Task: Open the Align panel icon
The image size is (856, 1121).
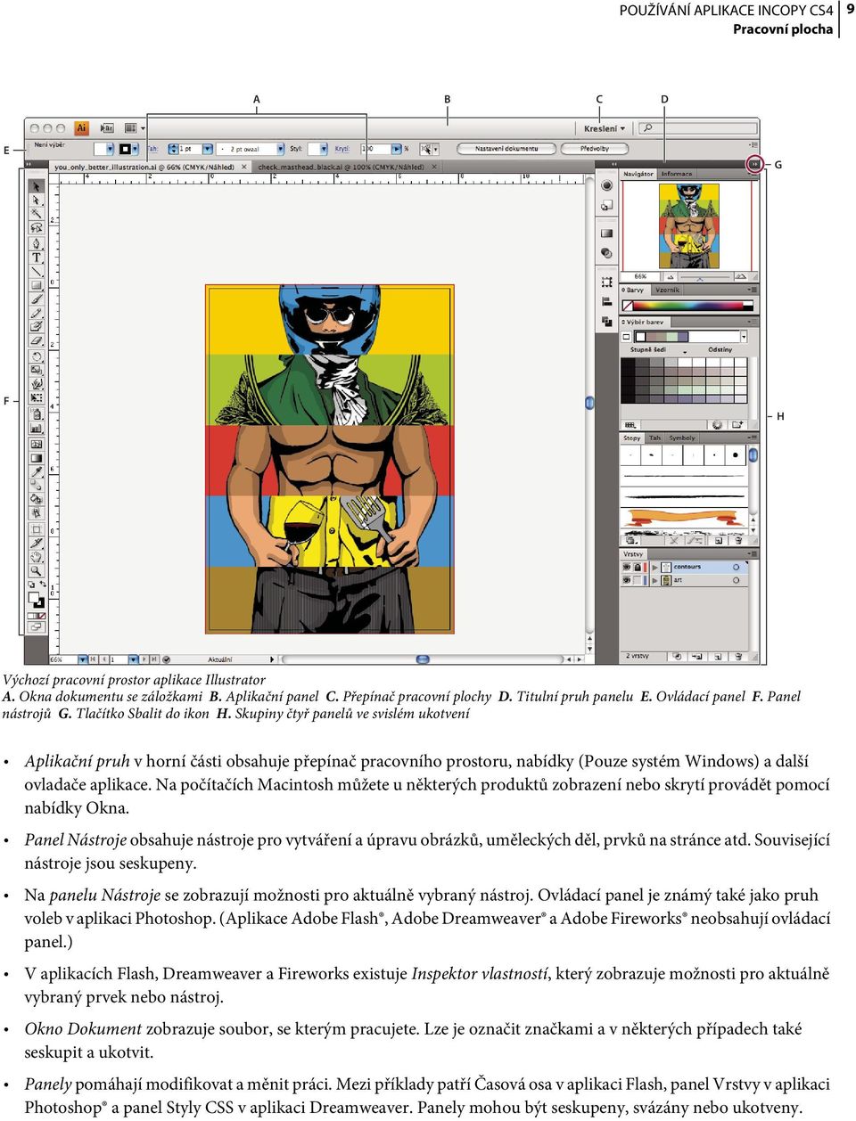Action: click(606, 301)
